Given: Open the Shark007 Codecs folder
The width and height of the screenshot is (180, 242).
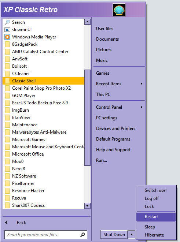Looking at the screenshot, I should [x=43, y=205].
